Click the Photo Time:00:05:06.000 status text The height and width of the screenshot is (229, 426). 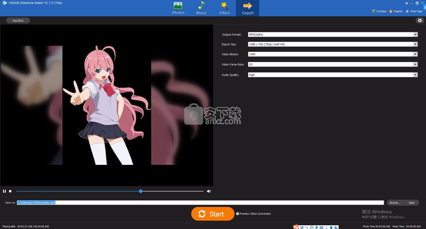tap(376, 226)
